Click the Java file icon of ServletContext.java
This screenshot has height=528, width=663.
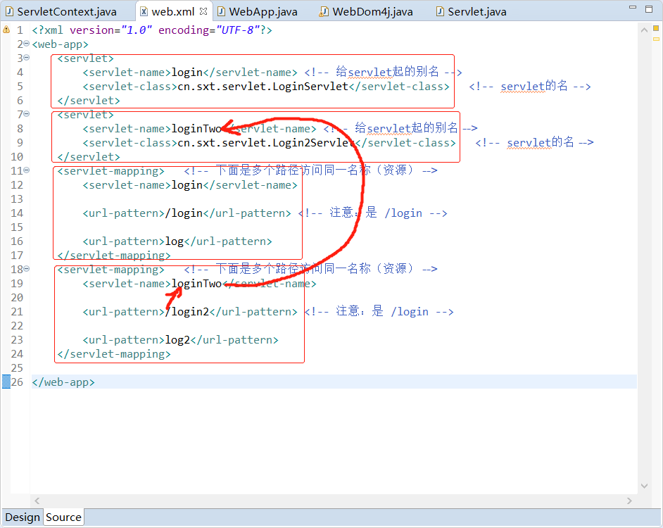coord(9,11)
